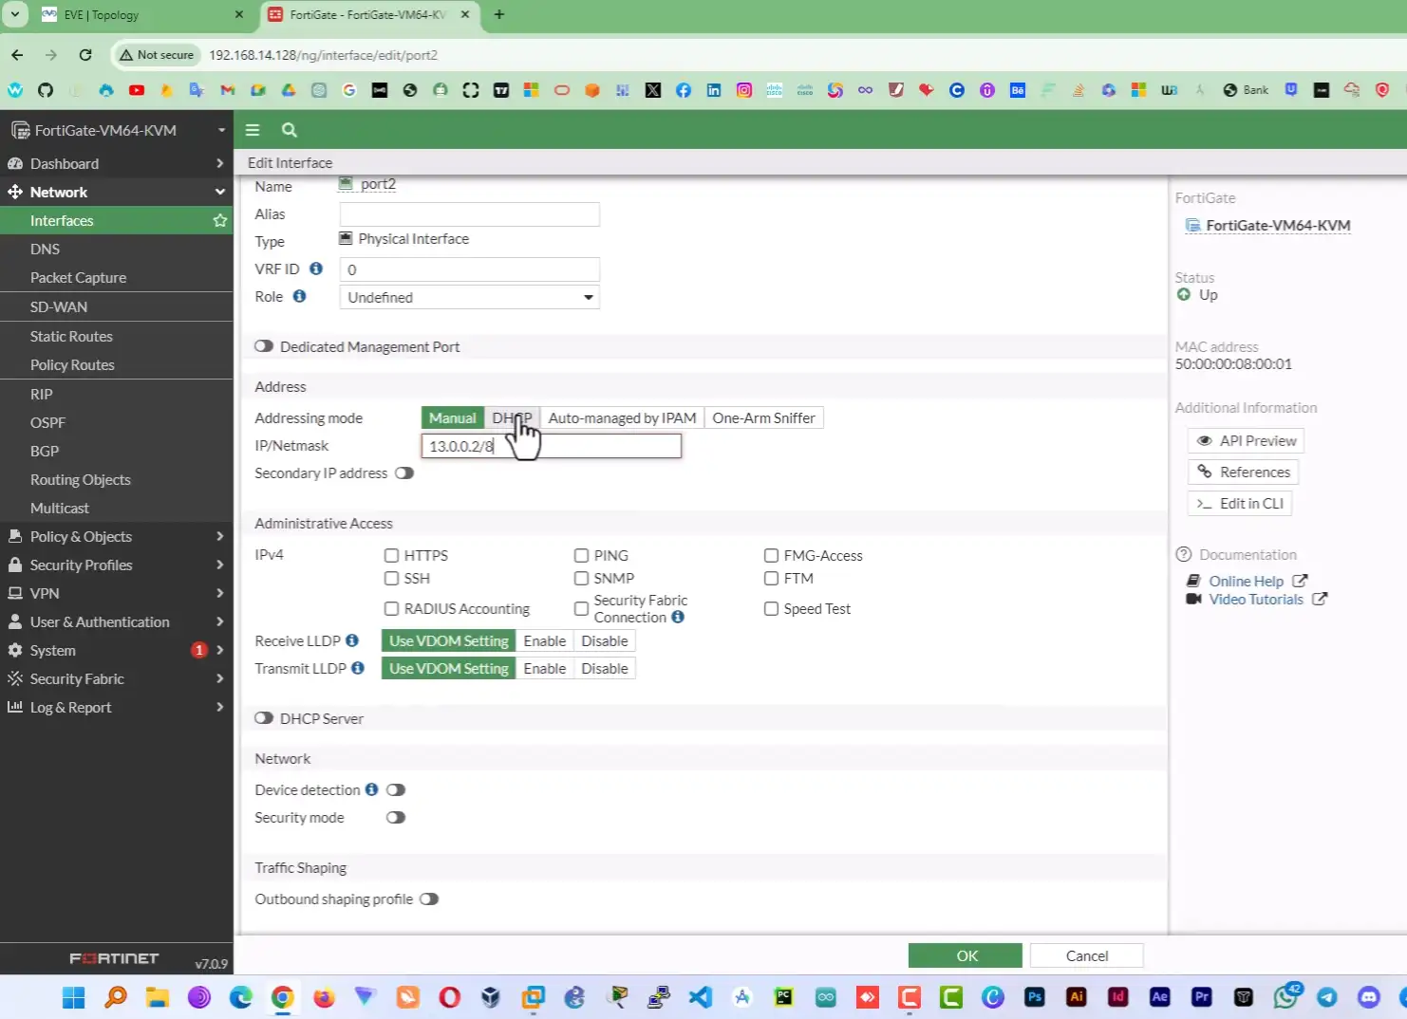The height and width of the screenshot is (1019, 1407).
Task: Open the hamburger navigation menu
Action: coord(253,130)
